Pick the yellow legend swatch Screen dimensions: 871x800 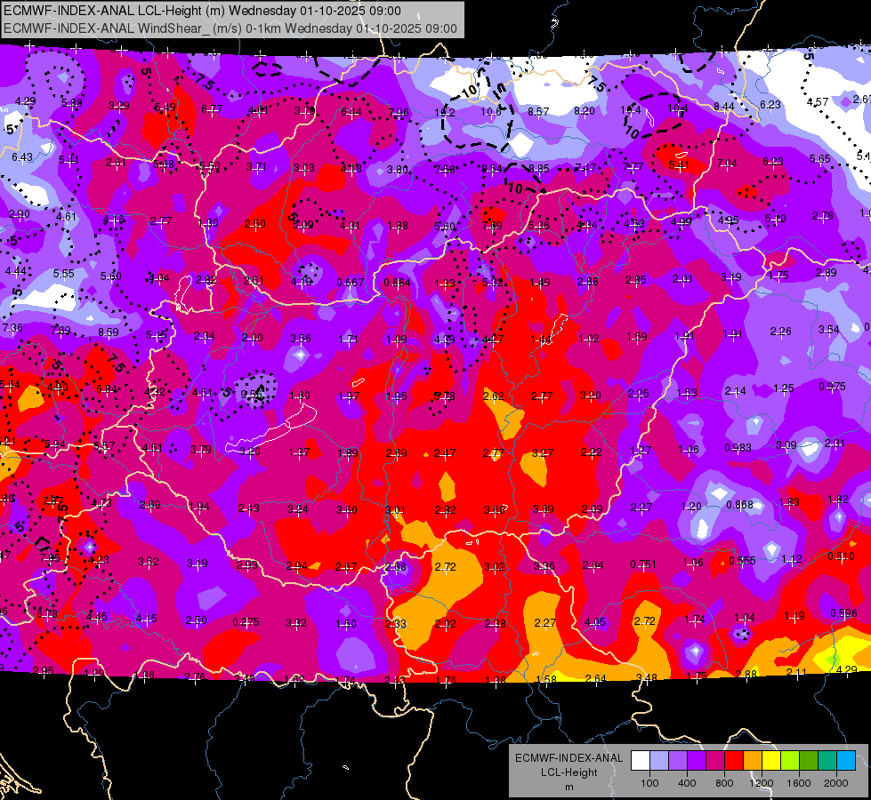pyautogui.click(x=771, y=761)
